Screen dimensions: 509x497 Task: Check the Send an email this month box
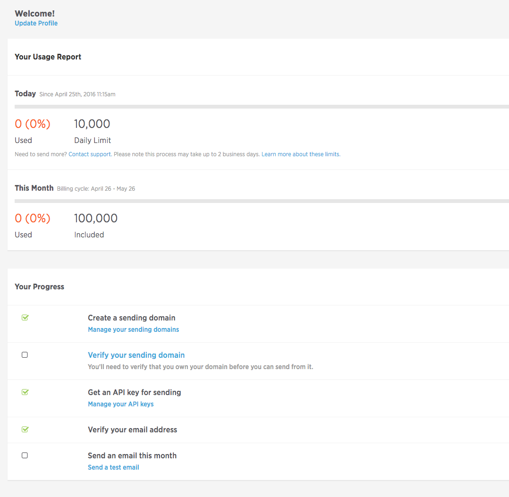25,455
